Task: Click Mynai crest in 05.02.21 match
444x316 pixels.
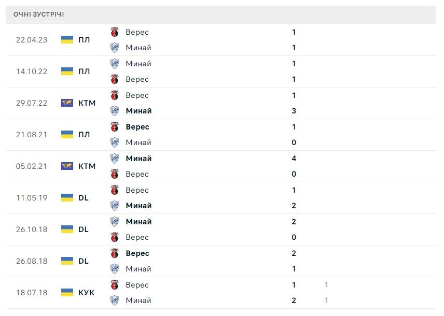Action: point(115,159)
